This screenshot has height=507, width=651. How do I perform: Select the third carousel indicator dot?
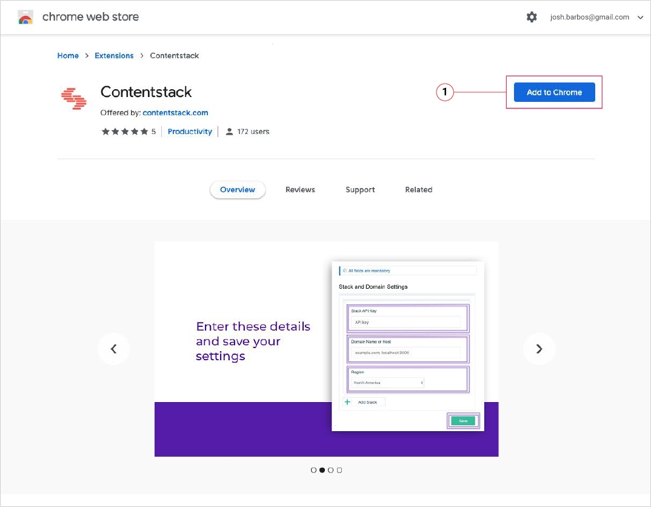tap(330, 470)
